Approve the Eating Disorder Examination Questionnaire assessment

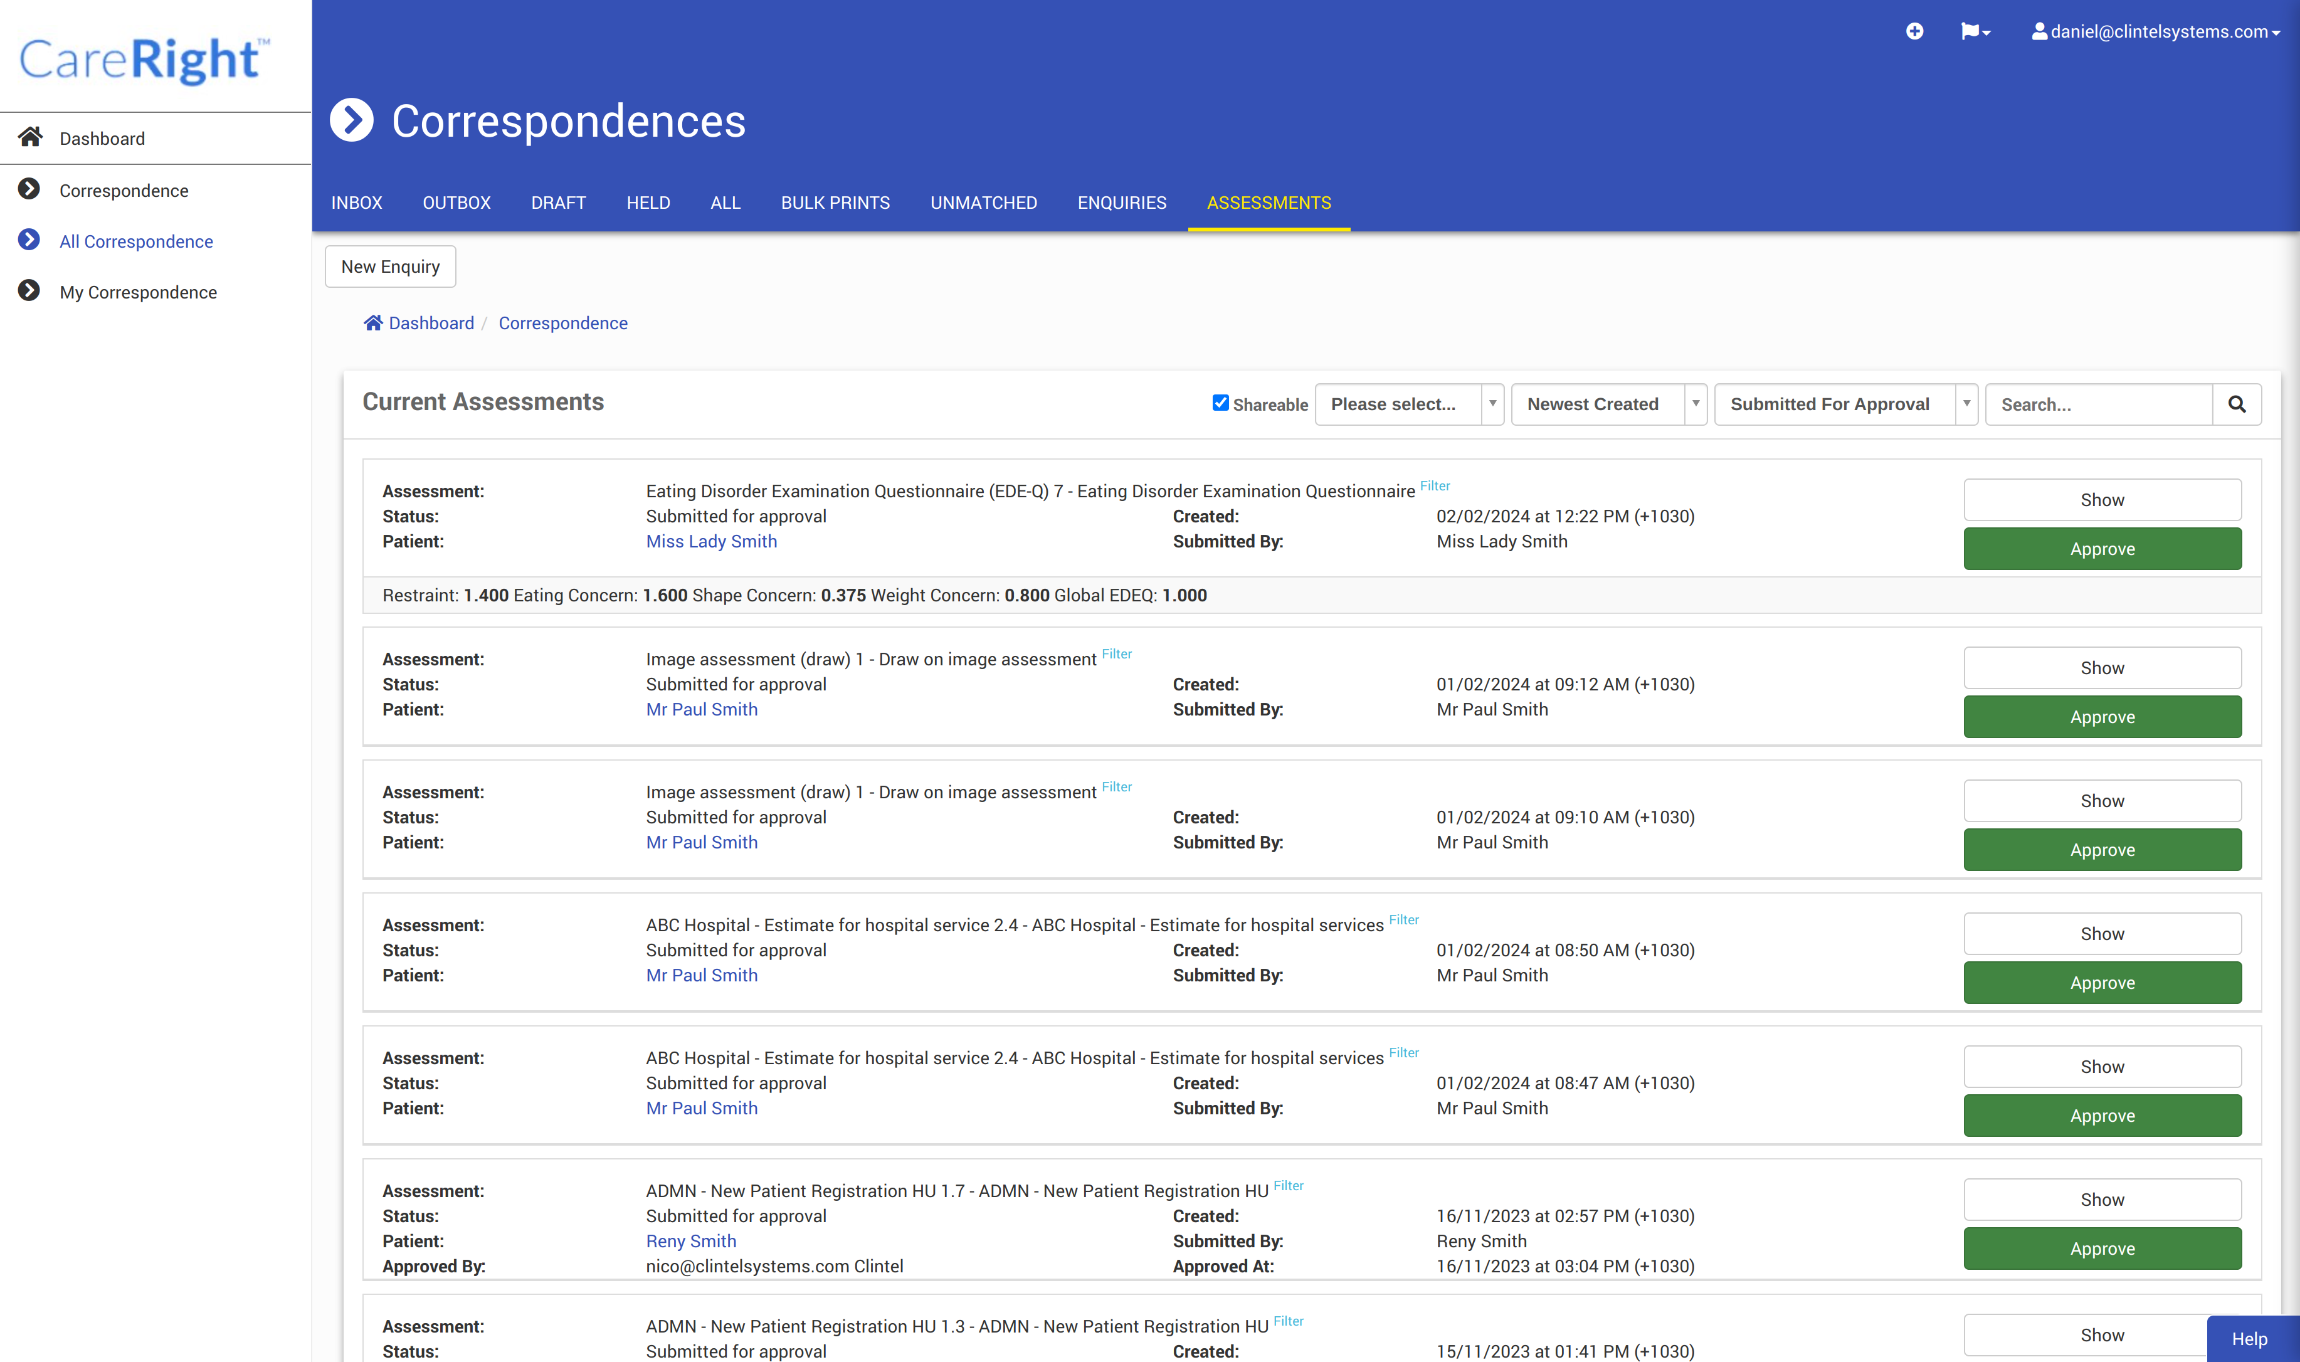[2102, 549]
